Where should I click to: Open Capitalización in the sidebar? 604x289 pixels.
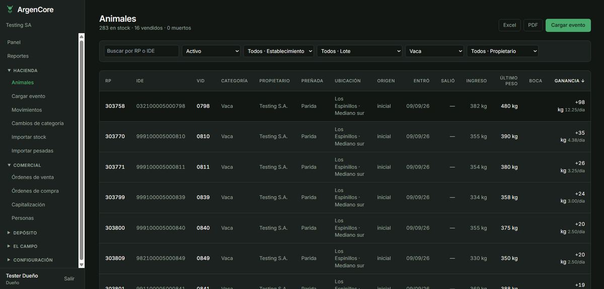pos(28,204)
